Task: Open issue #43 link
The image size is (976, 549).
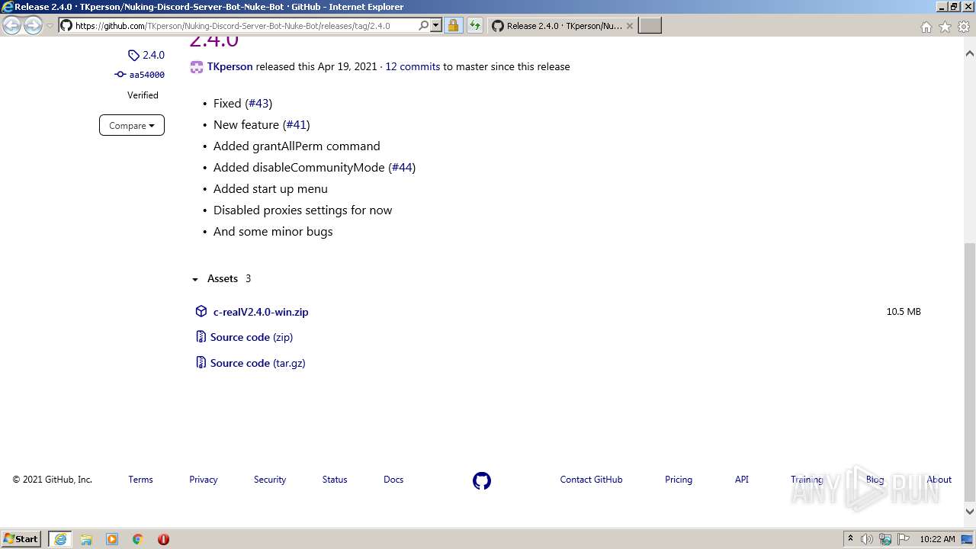Action: (258, 103)
